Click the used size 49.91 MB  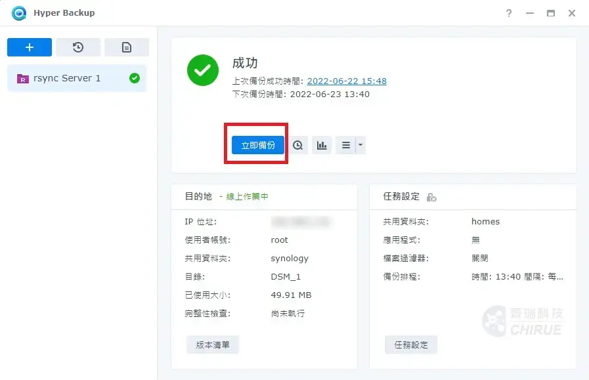click(x=291, y=295)
